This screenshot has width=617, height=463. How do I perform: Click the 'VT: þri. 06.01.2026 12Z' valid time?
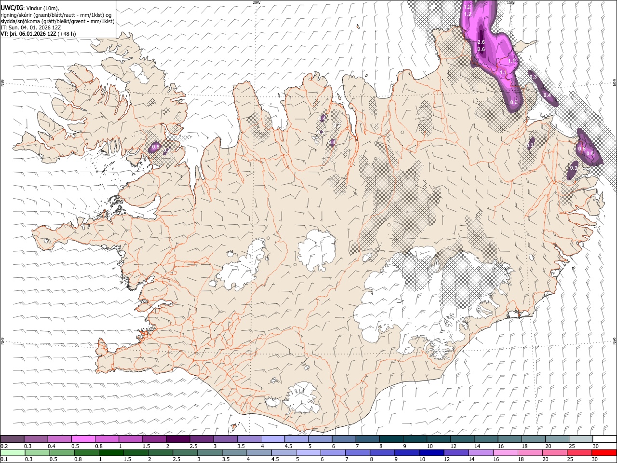pos(28,34)
